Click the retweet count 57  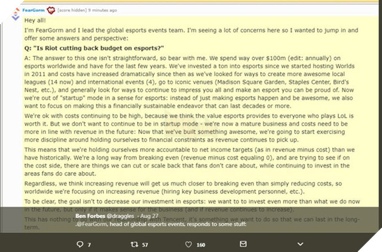pyautogui.click(x=145, y=245)
